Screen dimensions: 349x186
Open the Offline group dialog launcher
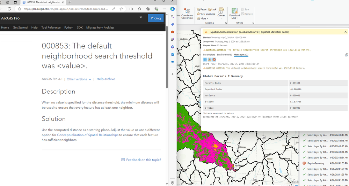tap(253, 23)
